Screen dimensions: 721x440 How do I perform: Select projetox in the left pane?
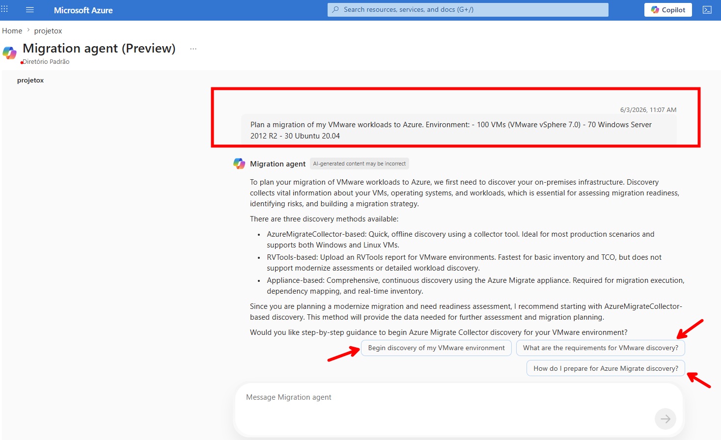tap(30, 81)
